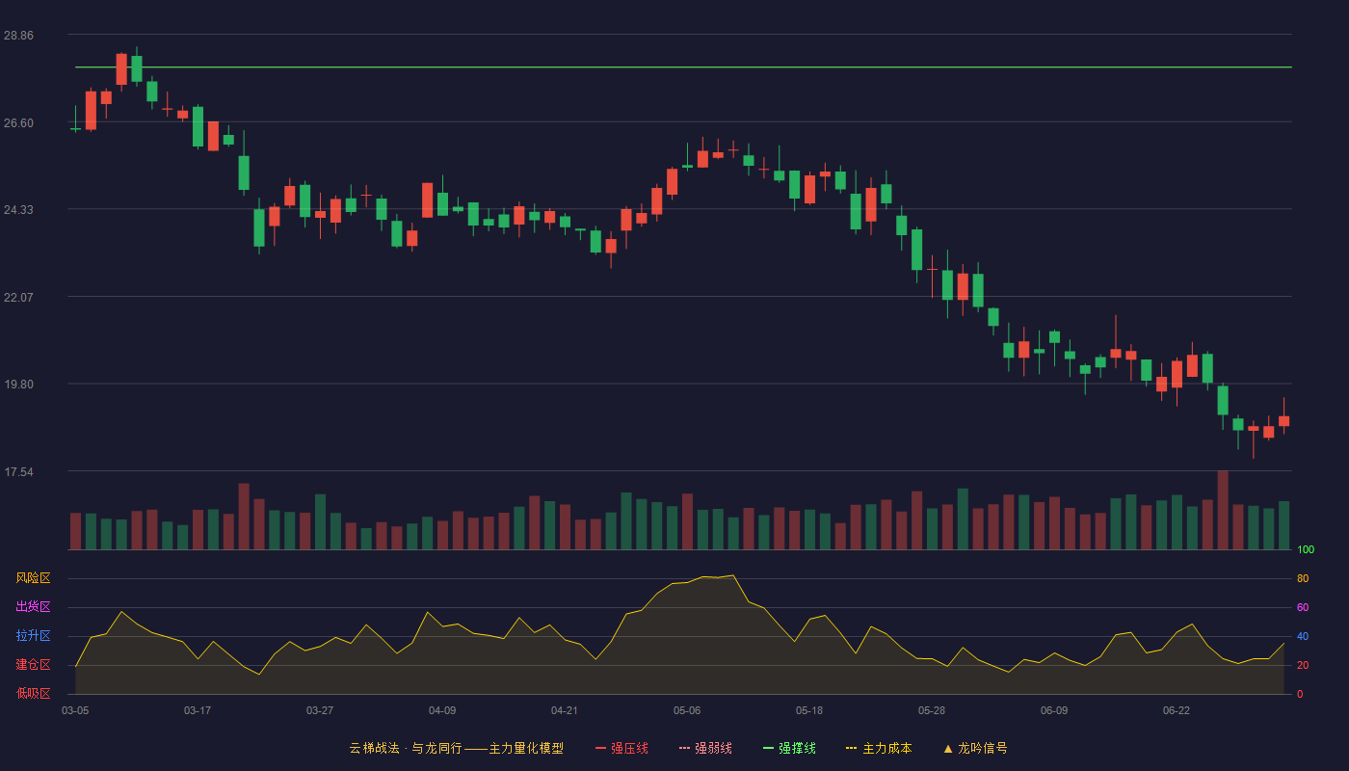Toggle the 龙吟信号 triangle legend item
This screenshot has width=1349, height=771.
point(975,748)
